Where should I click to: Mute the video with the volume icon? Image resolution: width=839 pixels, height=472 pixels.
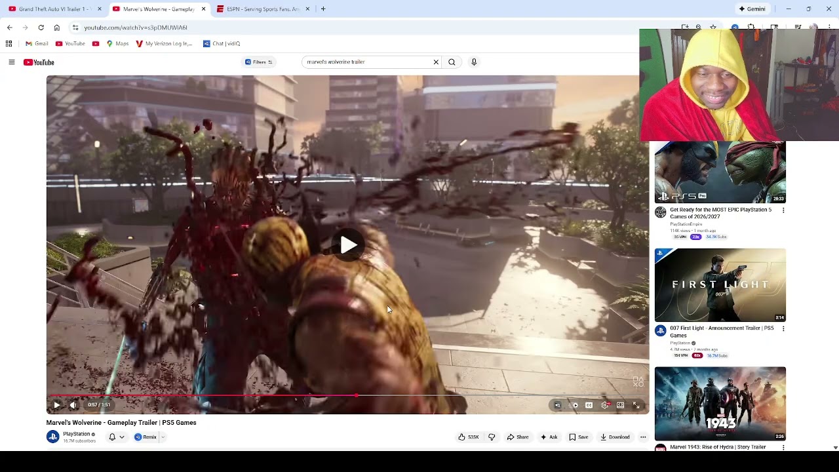click(73, 405)
